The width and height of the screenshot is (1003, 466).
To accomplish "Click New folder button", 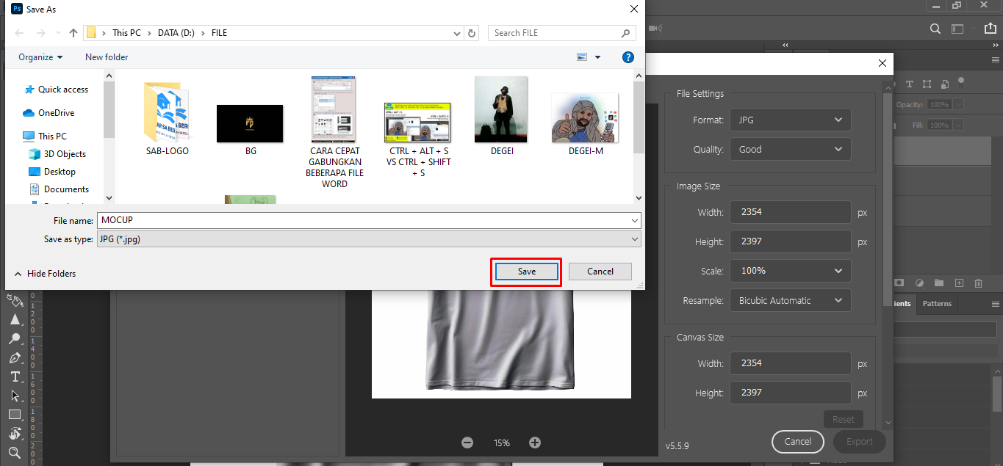I will (107, 57).
